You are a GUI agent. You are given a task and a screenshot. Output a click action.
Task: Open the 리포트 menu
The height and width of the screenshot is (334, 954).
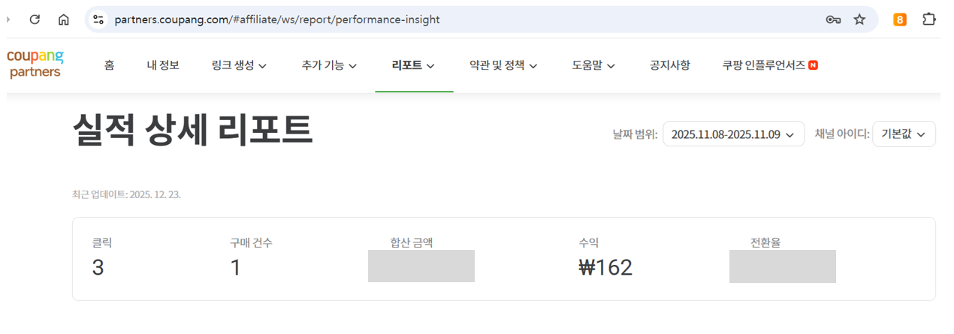click(413, 65)
